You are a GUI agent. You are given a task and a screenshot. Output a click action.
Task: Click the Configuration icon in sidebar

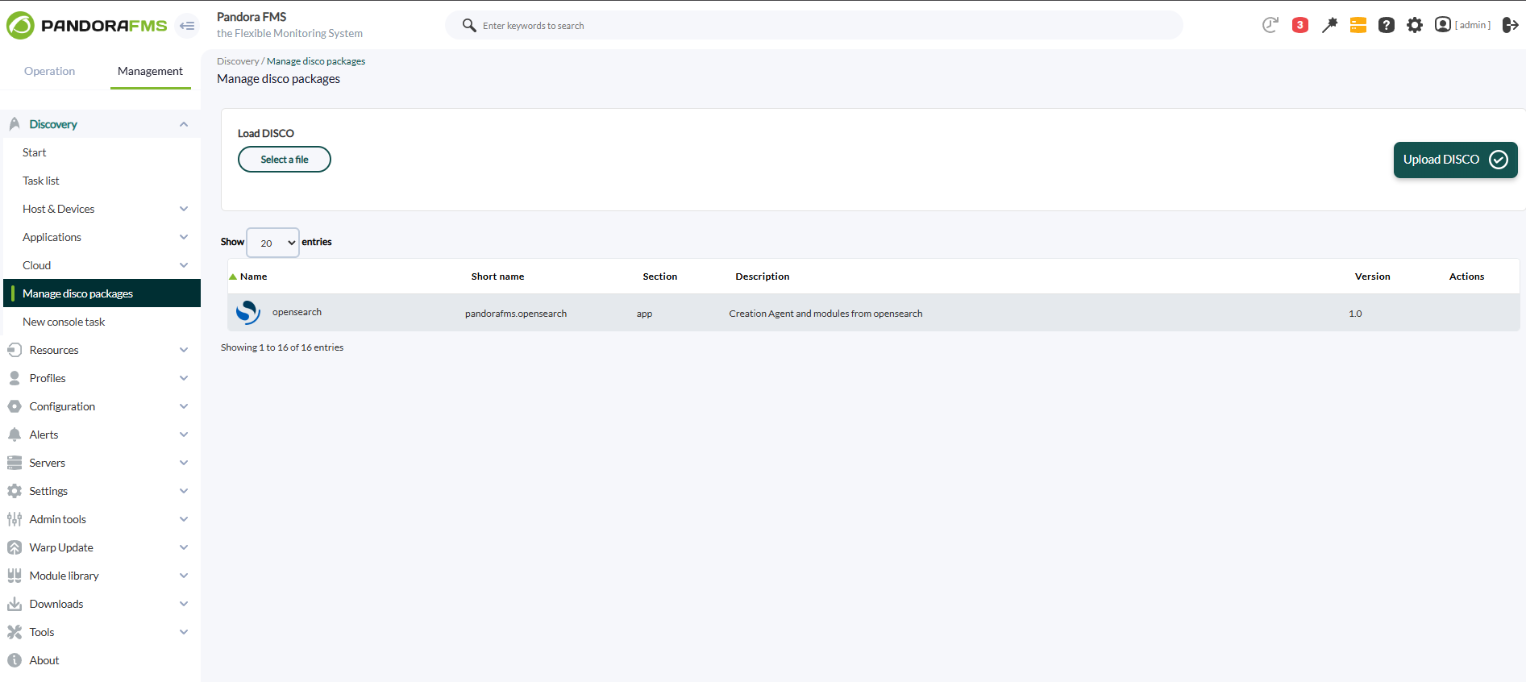(x=15, y=406)
